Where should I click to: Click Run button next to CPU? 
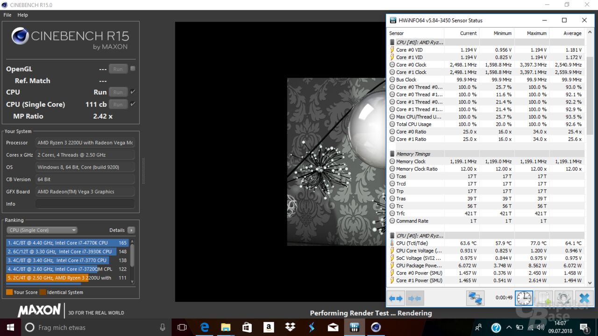pyautogui.click(x=118, y=92)
